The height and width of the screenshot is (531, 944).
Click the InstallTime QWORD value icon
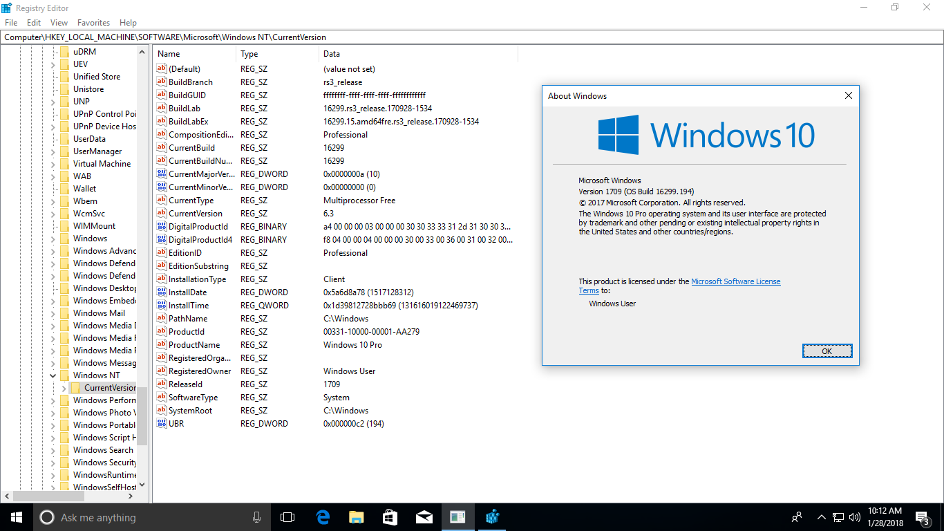[162, 305]
